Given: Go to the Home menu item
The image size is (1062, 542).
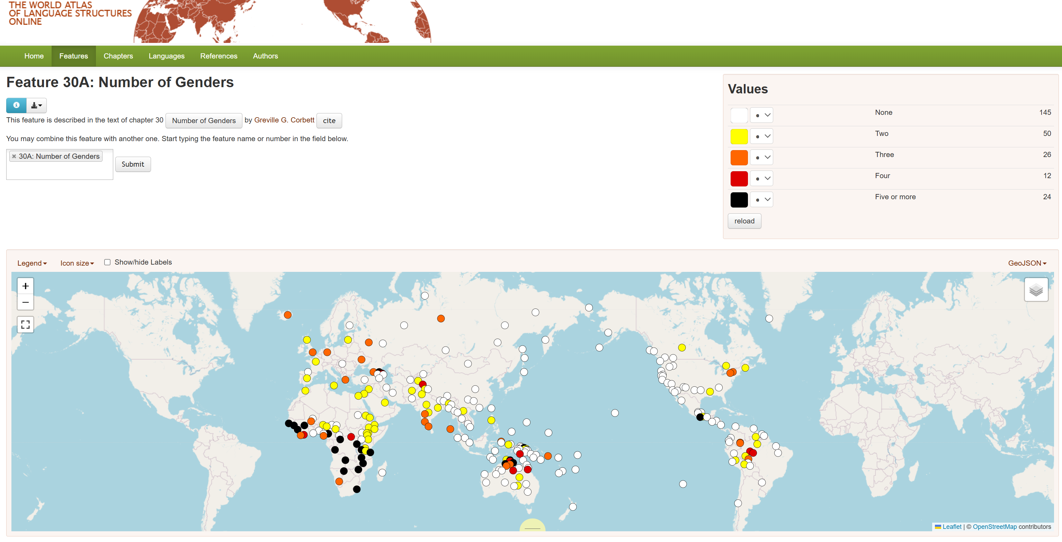Looking at the screenshot, I should [34, 56].
